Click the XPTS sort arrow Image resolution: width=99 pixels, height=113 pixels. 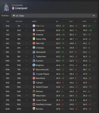click(95, 21)
